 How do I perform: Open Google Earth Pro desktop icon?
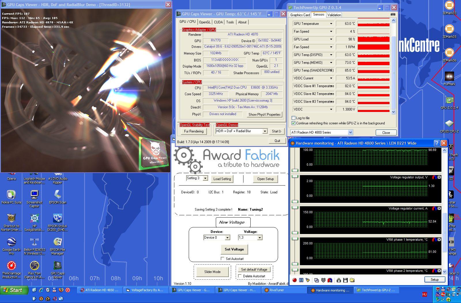[x=11, y=246]
